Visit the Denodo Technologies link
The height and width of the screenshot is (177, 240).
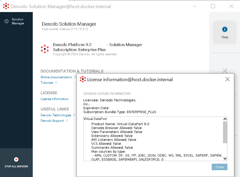[x=56, y=115]
